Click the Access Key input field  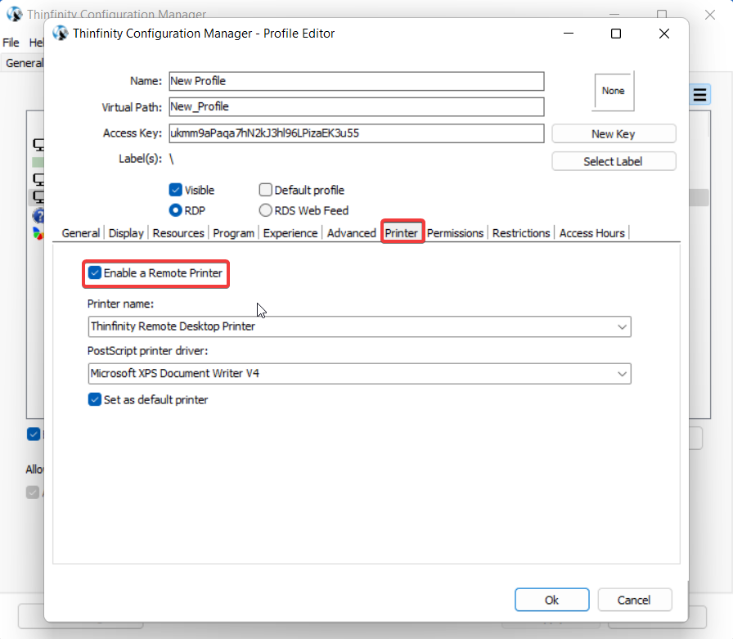click(356, 133)
